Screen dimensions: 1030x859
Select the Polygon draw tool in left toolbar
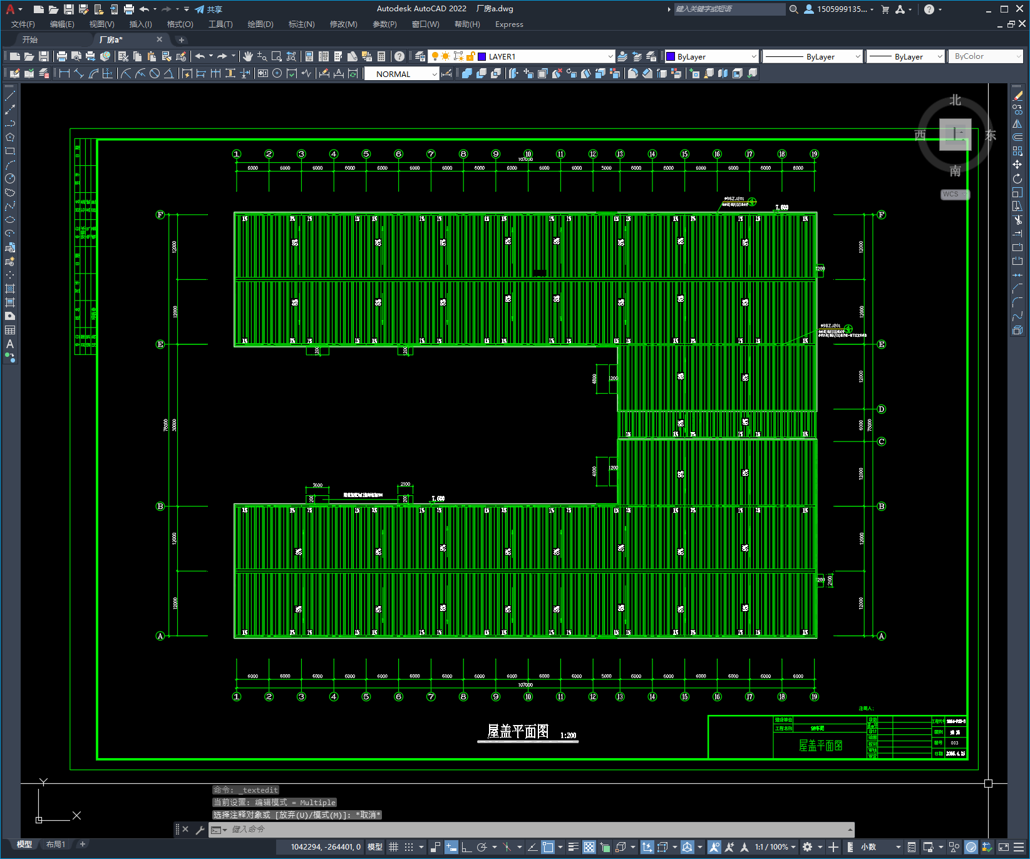(10, 137)
